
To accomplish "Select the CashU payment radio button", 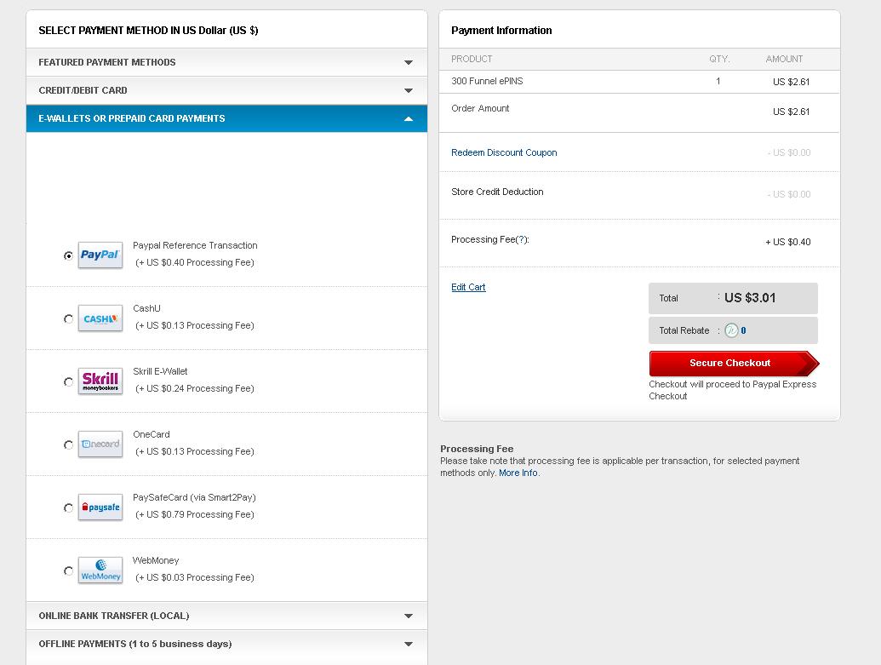I will point(68,318).
